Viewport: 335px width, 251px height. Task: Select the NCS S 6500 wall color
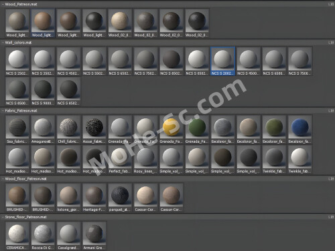[274, 61]
